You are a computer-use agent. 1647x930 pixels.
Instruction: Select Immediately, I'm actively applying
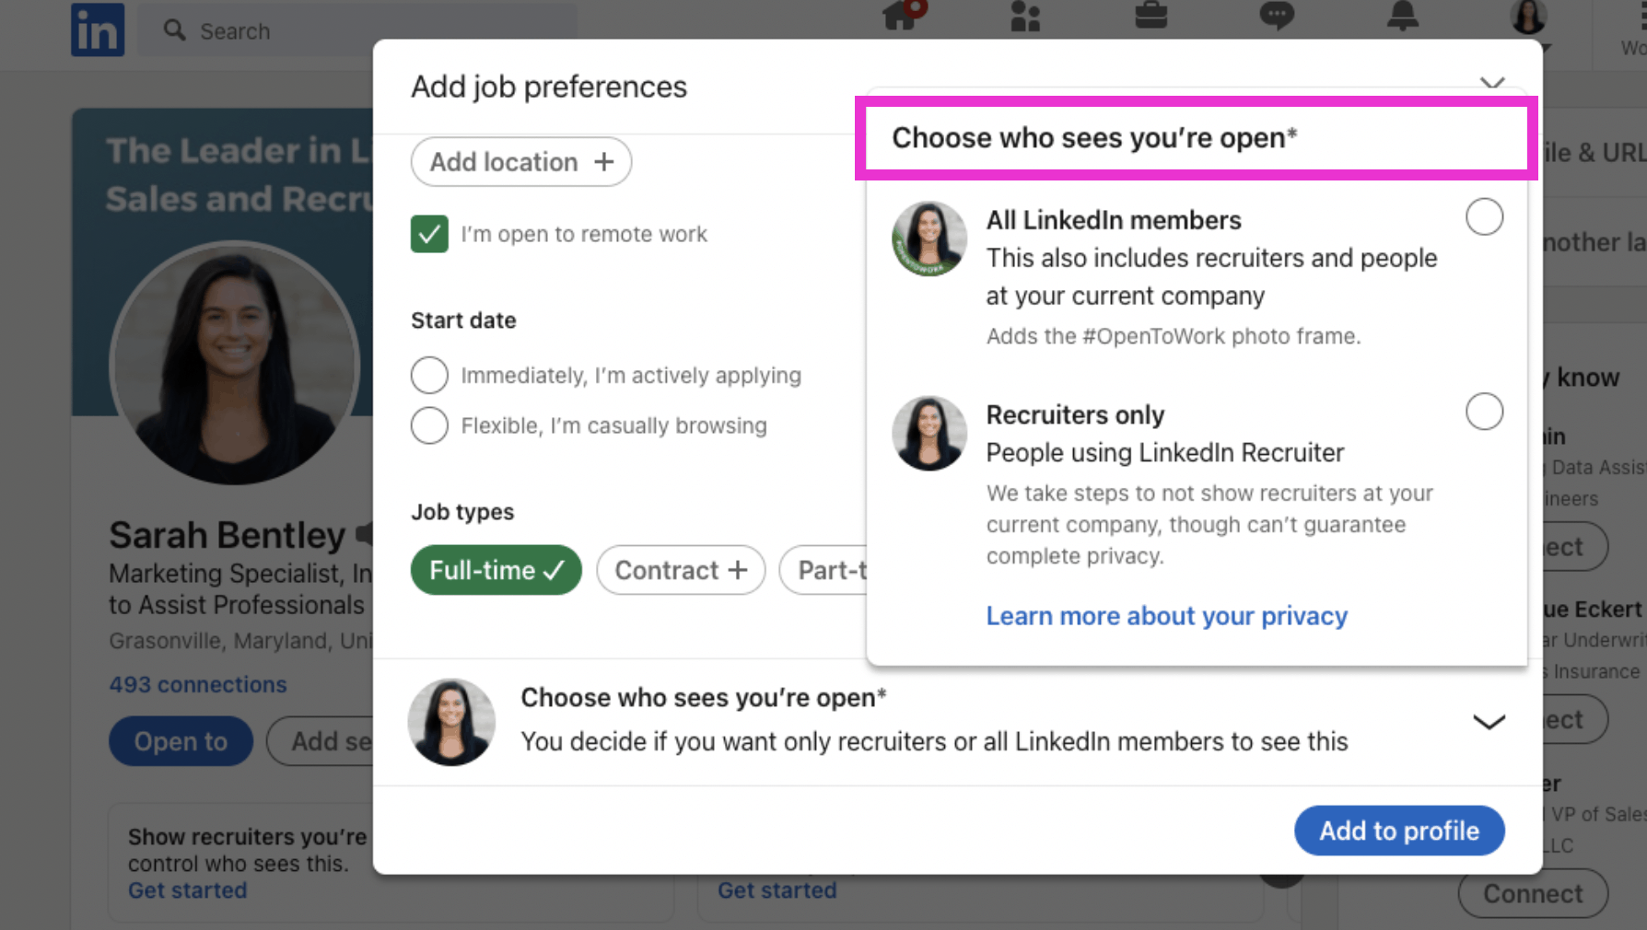[x=429, y=375]
